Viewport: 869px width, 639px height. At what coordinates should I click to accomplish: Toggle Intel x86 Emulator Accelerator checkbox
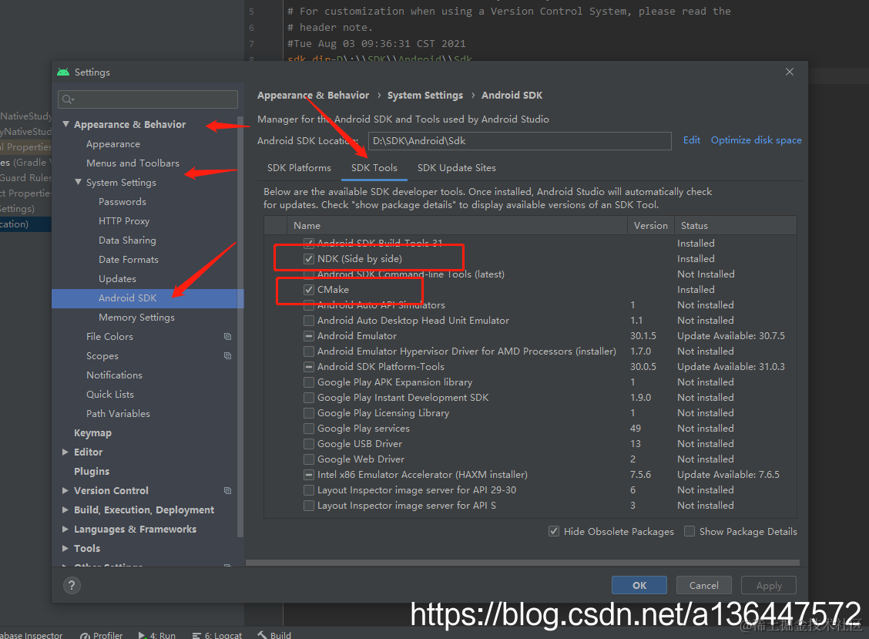tap(309, 475)
